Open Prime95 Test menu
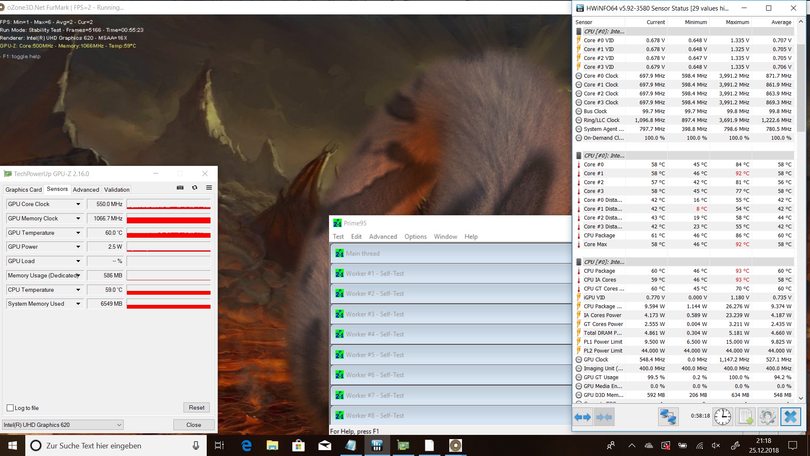The height and width of the screenshot is (456, 810). click(x=338, y=236)
